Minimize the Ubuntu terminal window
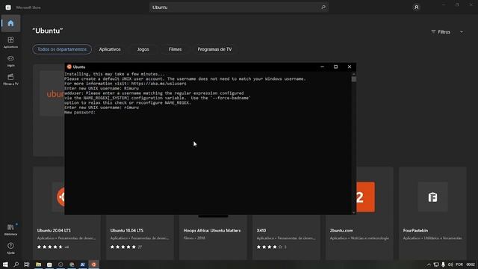 322,67
